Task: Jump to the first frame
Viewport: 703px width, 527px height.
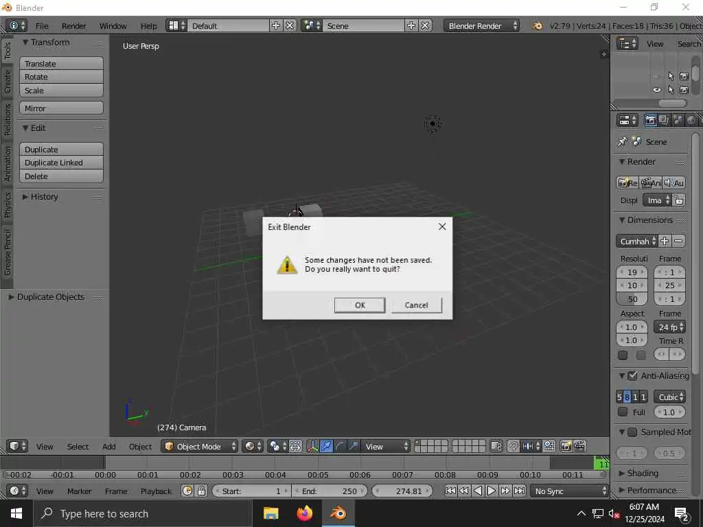Action: [x=450, y=491]
